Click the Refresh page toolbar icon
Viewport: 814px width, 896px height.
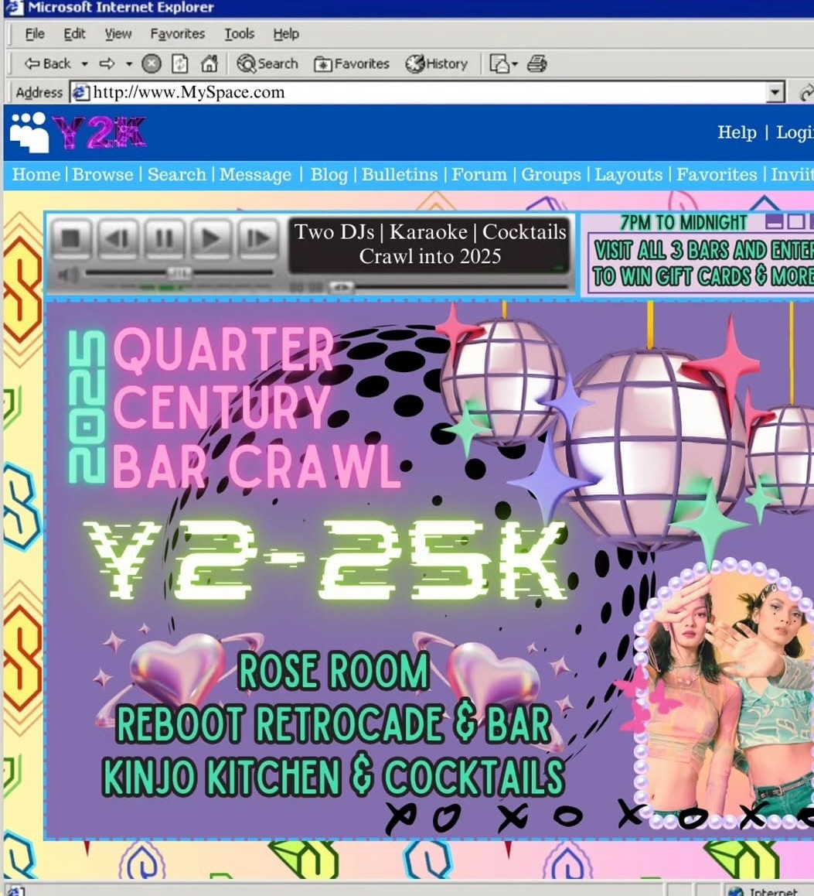(x=179, y=64)
